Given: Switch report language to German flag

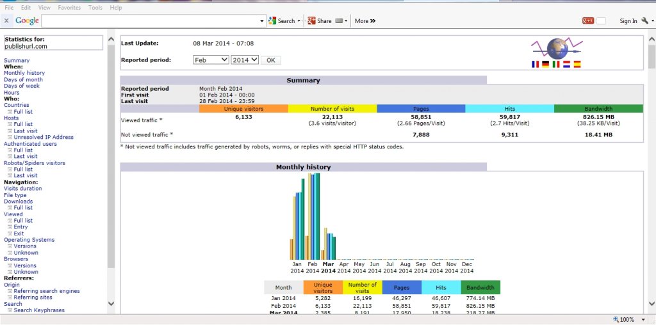Looking at the screenshot, I should (546, 65).
